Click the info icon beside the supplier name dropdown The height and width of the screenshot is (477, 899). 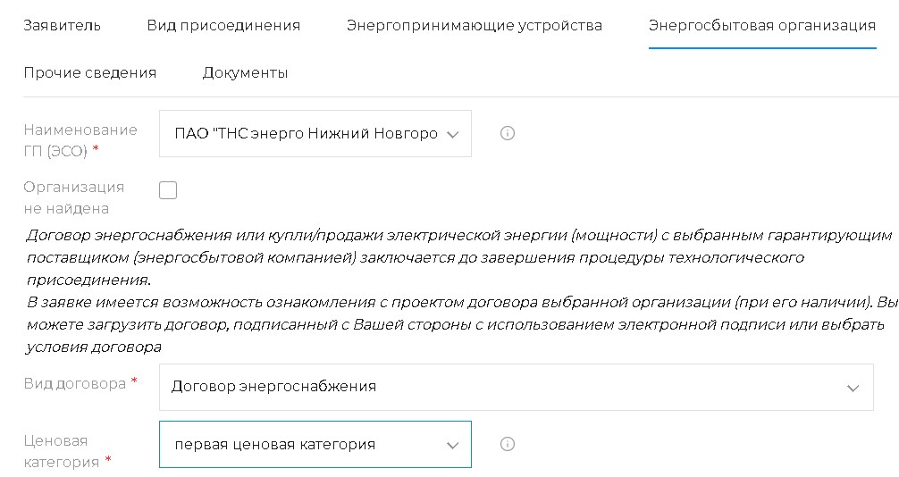[507, 134]
